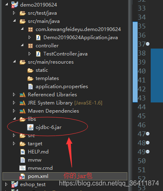The width and height of the screenshot is (163, 191).
Task: Click the libs folder icon
Action: coord(23,119)
